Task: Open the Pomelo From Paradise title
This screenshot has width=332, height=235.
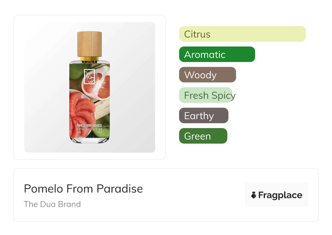Action: 83,188
